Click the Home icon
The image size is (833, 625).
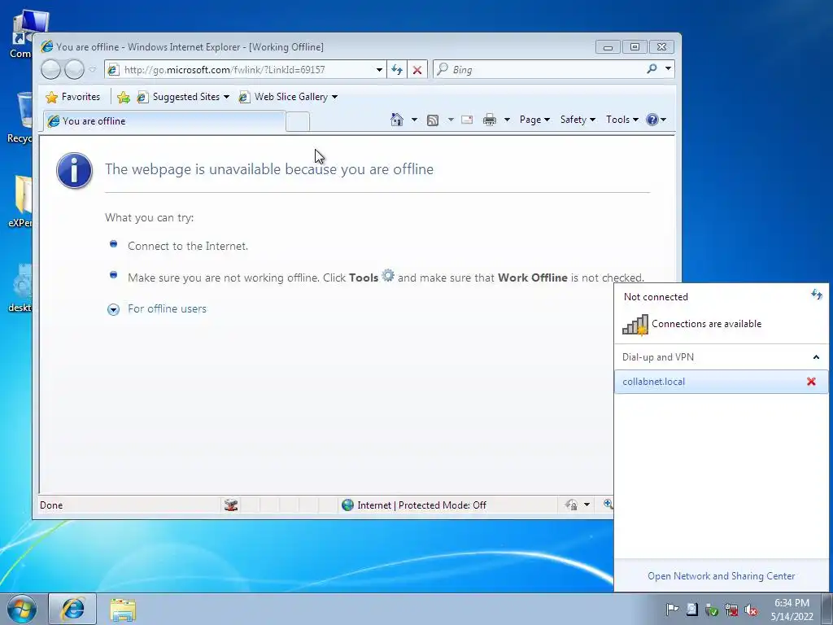(397, 120)
